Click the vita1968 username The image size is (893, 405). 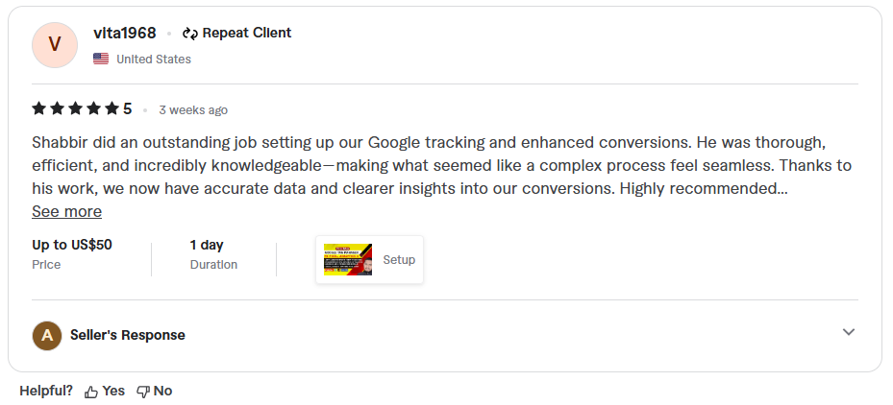coord(125,33)
